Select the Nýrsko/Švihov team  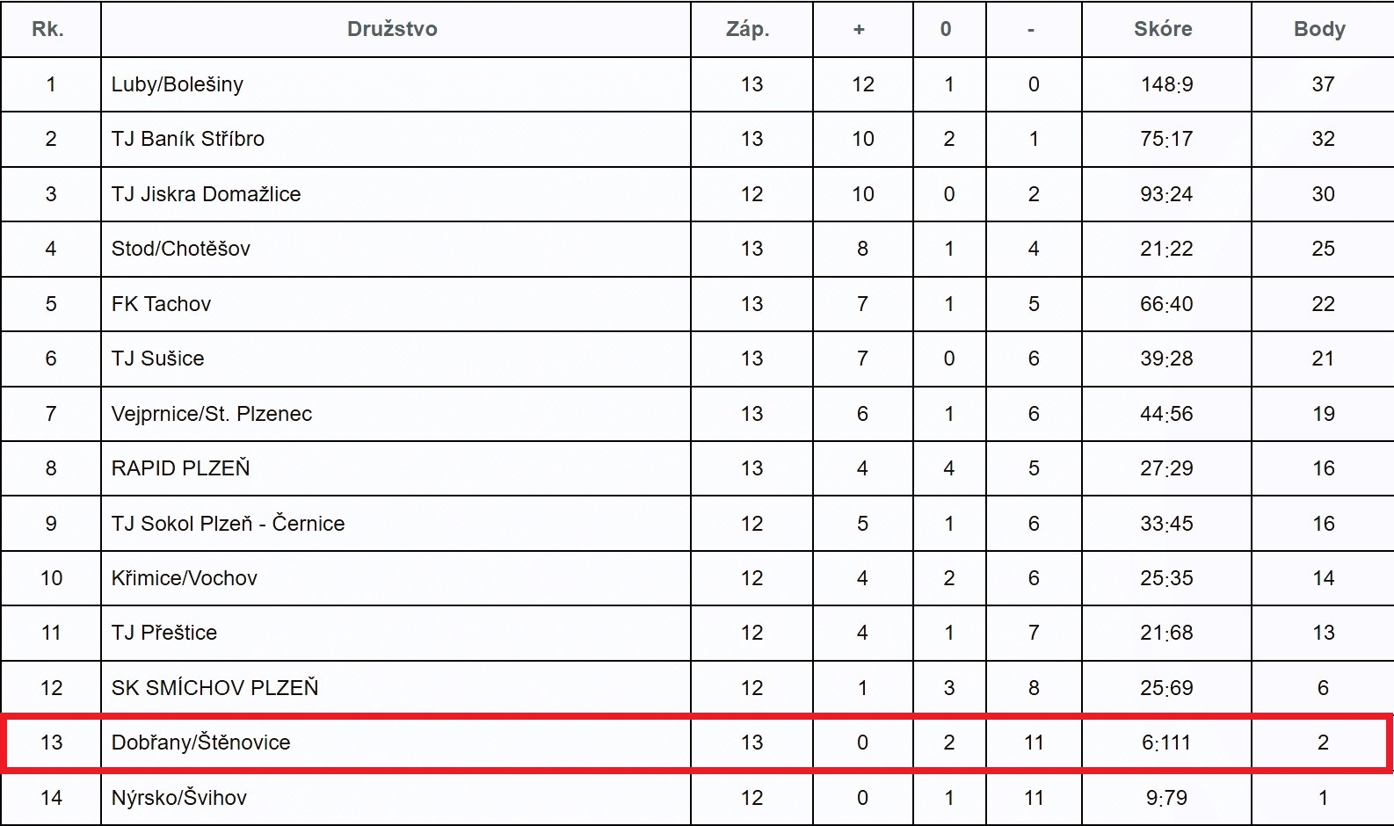[x=179, y=798]
